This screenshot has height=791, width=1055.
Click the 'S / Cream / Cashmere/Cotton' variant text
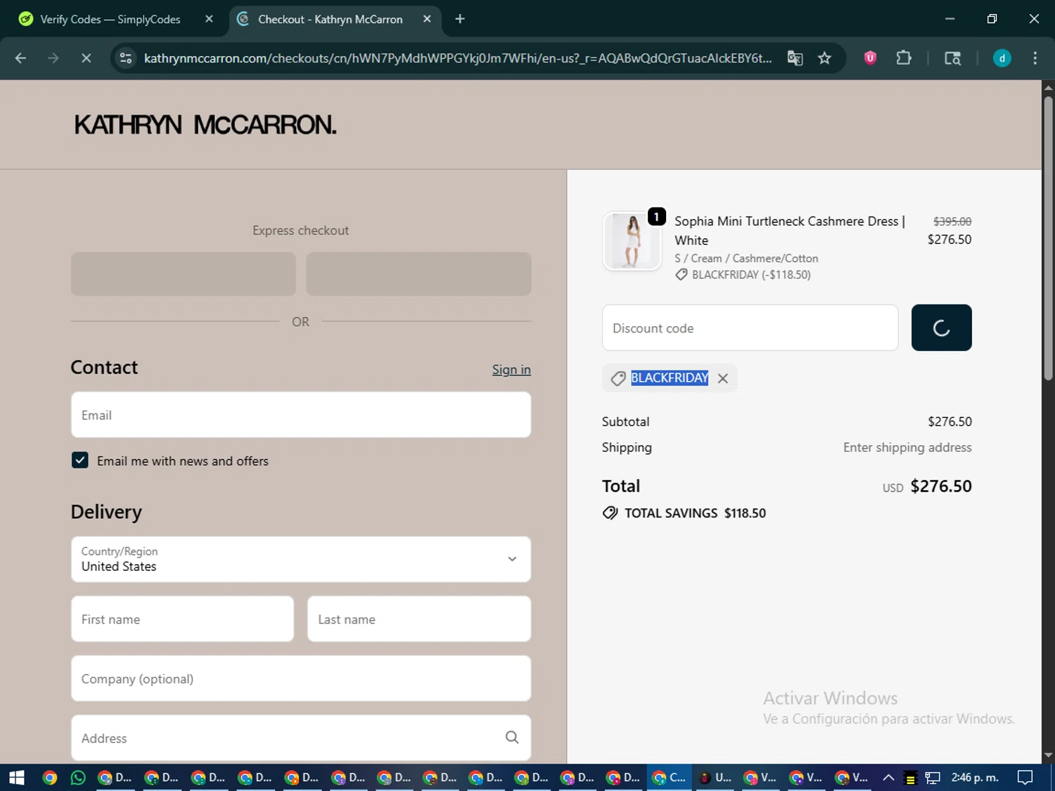pyautogui.click(x=746, y=259)
